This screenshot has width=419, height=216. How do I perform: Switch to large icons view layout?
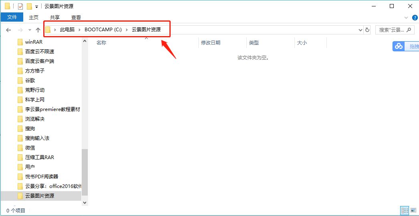coord(413,210)
